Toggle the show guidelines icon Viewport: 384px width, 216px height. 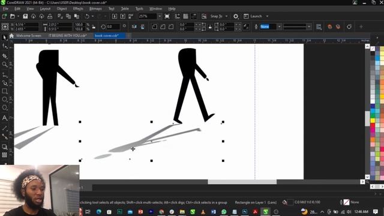(x=194, y=16)
